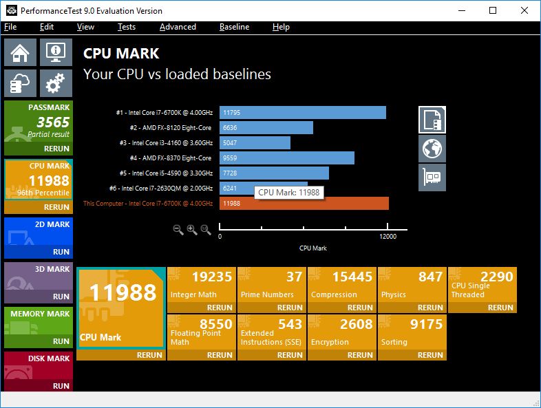Zoom out the chart with minus magnifier
The image size is (541, 408).
[x=178, y=230]
